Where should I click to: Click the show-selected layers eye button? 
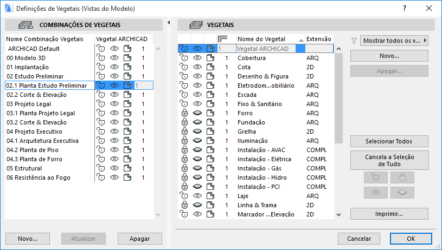tap(376, 193)
